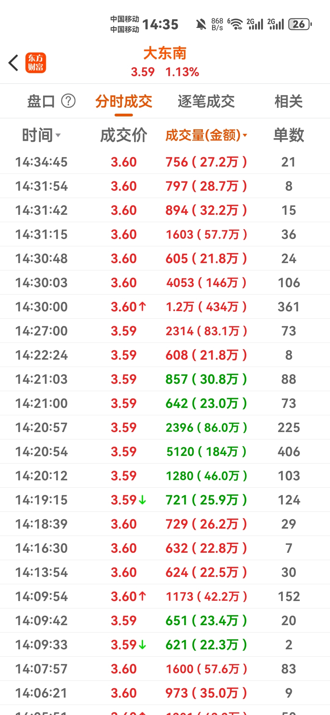Select the 分时成交 tab
The image size is (330, 715).
coord(124,101)
